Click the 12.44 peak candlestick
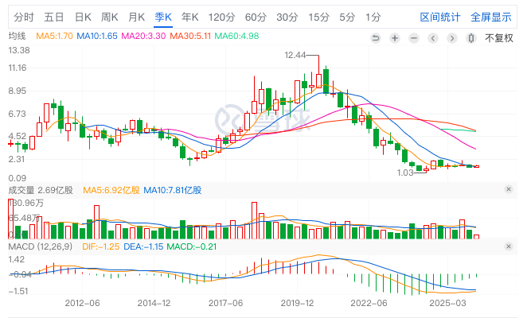The width and height of the screenshot is (527, 318). tap(319, 76)
